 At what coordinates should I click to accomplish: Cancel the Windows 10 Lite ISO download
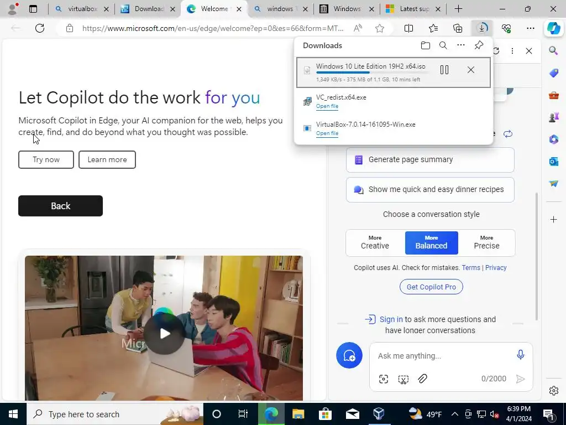[x=471, y=70]
